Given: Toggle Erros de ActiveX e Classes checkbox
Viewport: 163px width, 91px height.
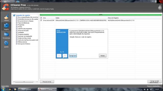Looking at the screenshot, I should point(17,21).
